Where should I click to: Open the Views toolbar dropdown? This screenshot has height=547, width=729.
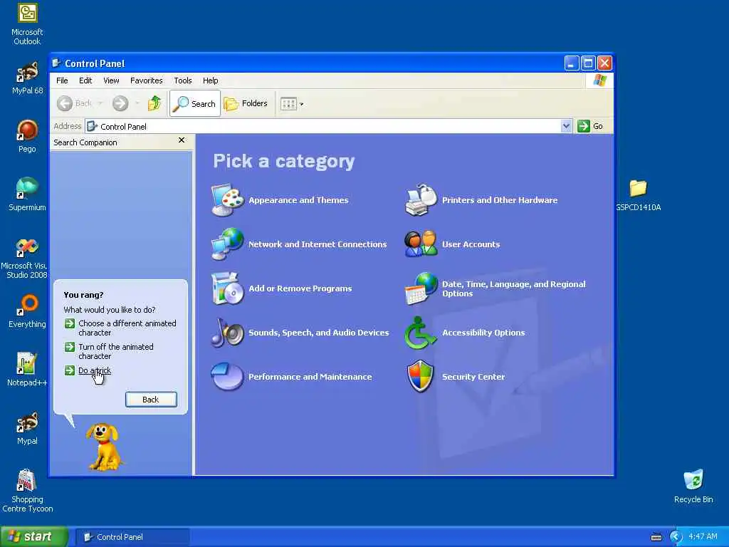[292, 104]
